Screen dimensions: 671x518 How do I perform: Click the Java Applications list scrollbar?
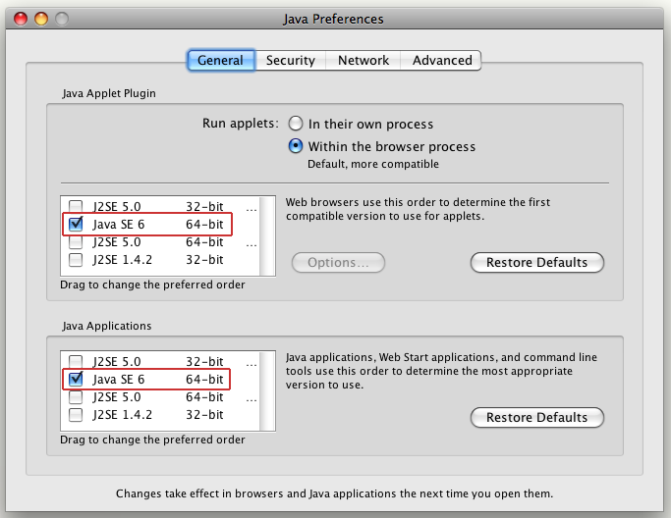pyautogui.click(x=267, y=391)
